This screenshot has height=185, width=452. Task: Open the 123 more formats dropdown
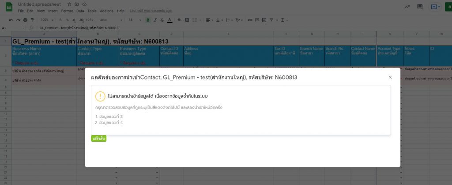point(90,20)
